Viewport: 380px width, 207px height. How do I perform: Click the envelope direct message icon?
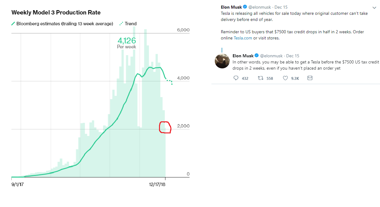(310, 78)
